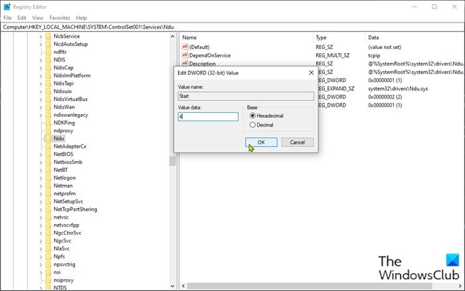The image size is (465, 291).
Task: Expand the NcdAutoSetup tree node
Action: (41, 44)
